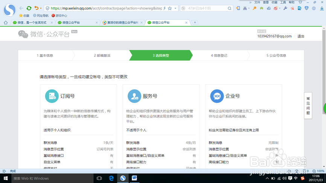The width and height of the screenshot is (326, 183).
Task: Select the 服务号 account type card
Action: click(x=161, y=127)
